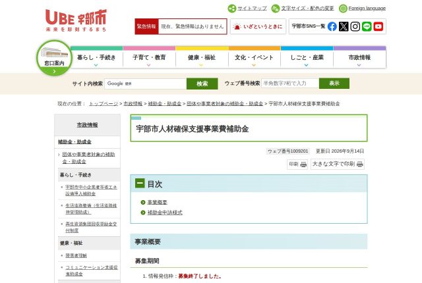Open 生活道路整備 sidebar link
Screen dimensions: 422x283
coord(91,209)
